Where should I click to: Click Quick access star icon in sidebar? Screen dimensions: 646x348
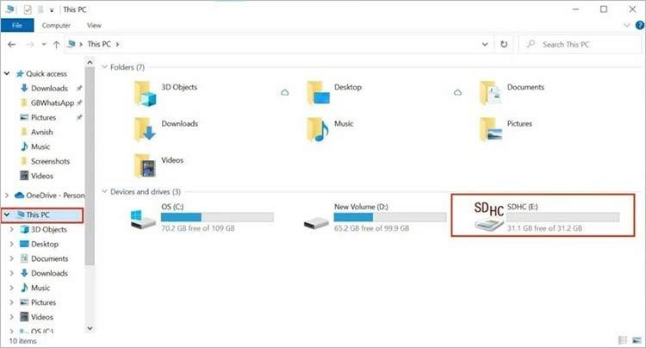tap(20, 74)
